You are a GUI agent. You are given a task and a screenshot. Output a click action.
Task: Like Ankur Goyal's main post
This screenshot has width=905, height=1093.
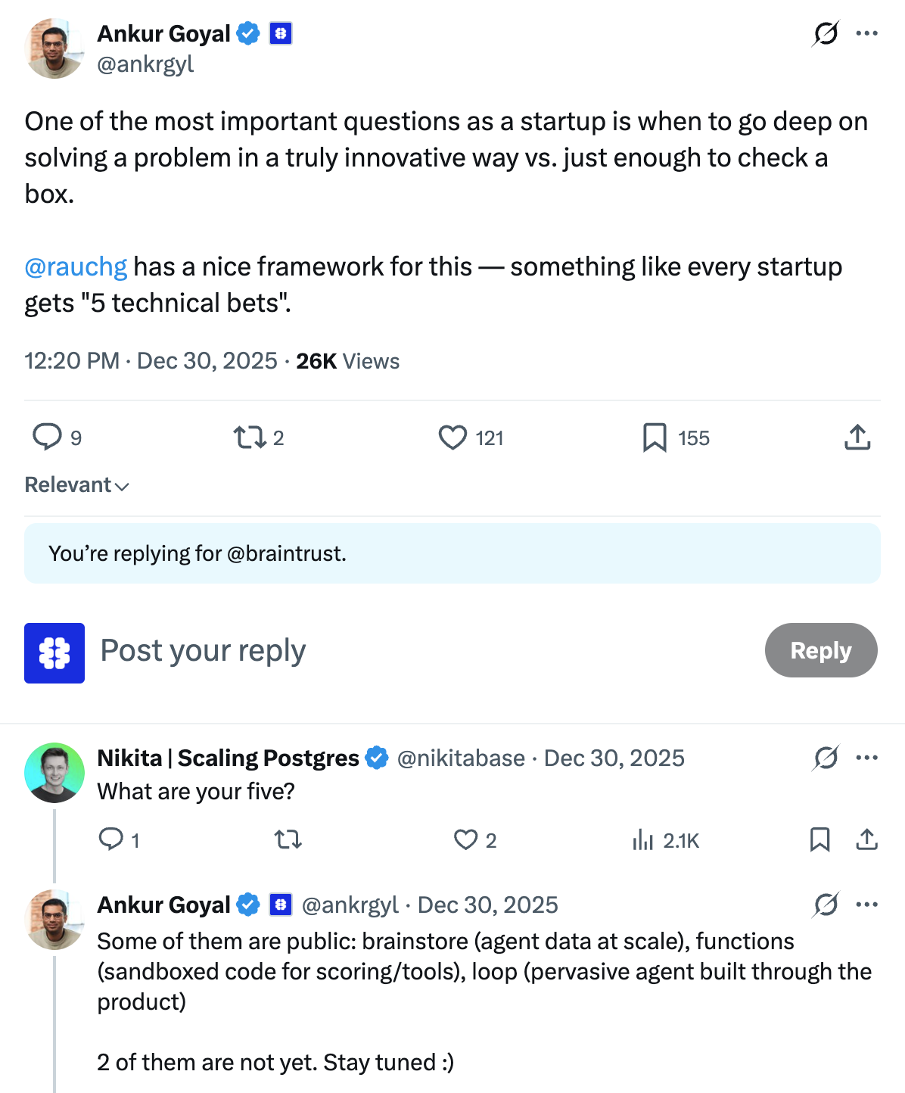(x=453, y=438)
